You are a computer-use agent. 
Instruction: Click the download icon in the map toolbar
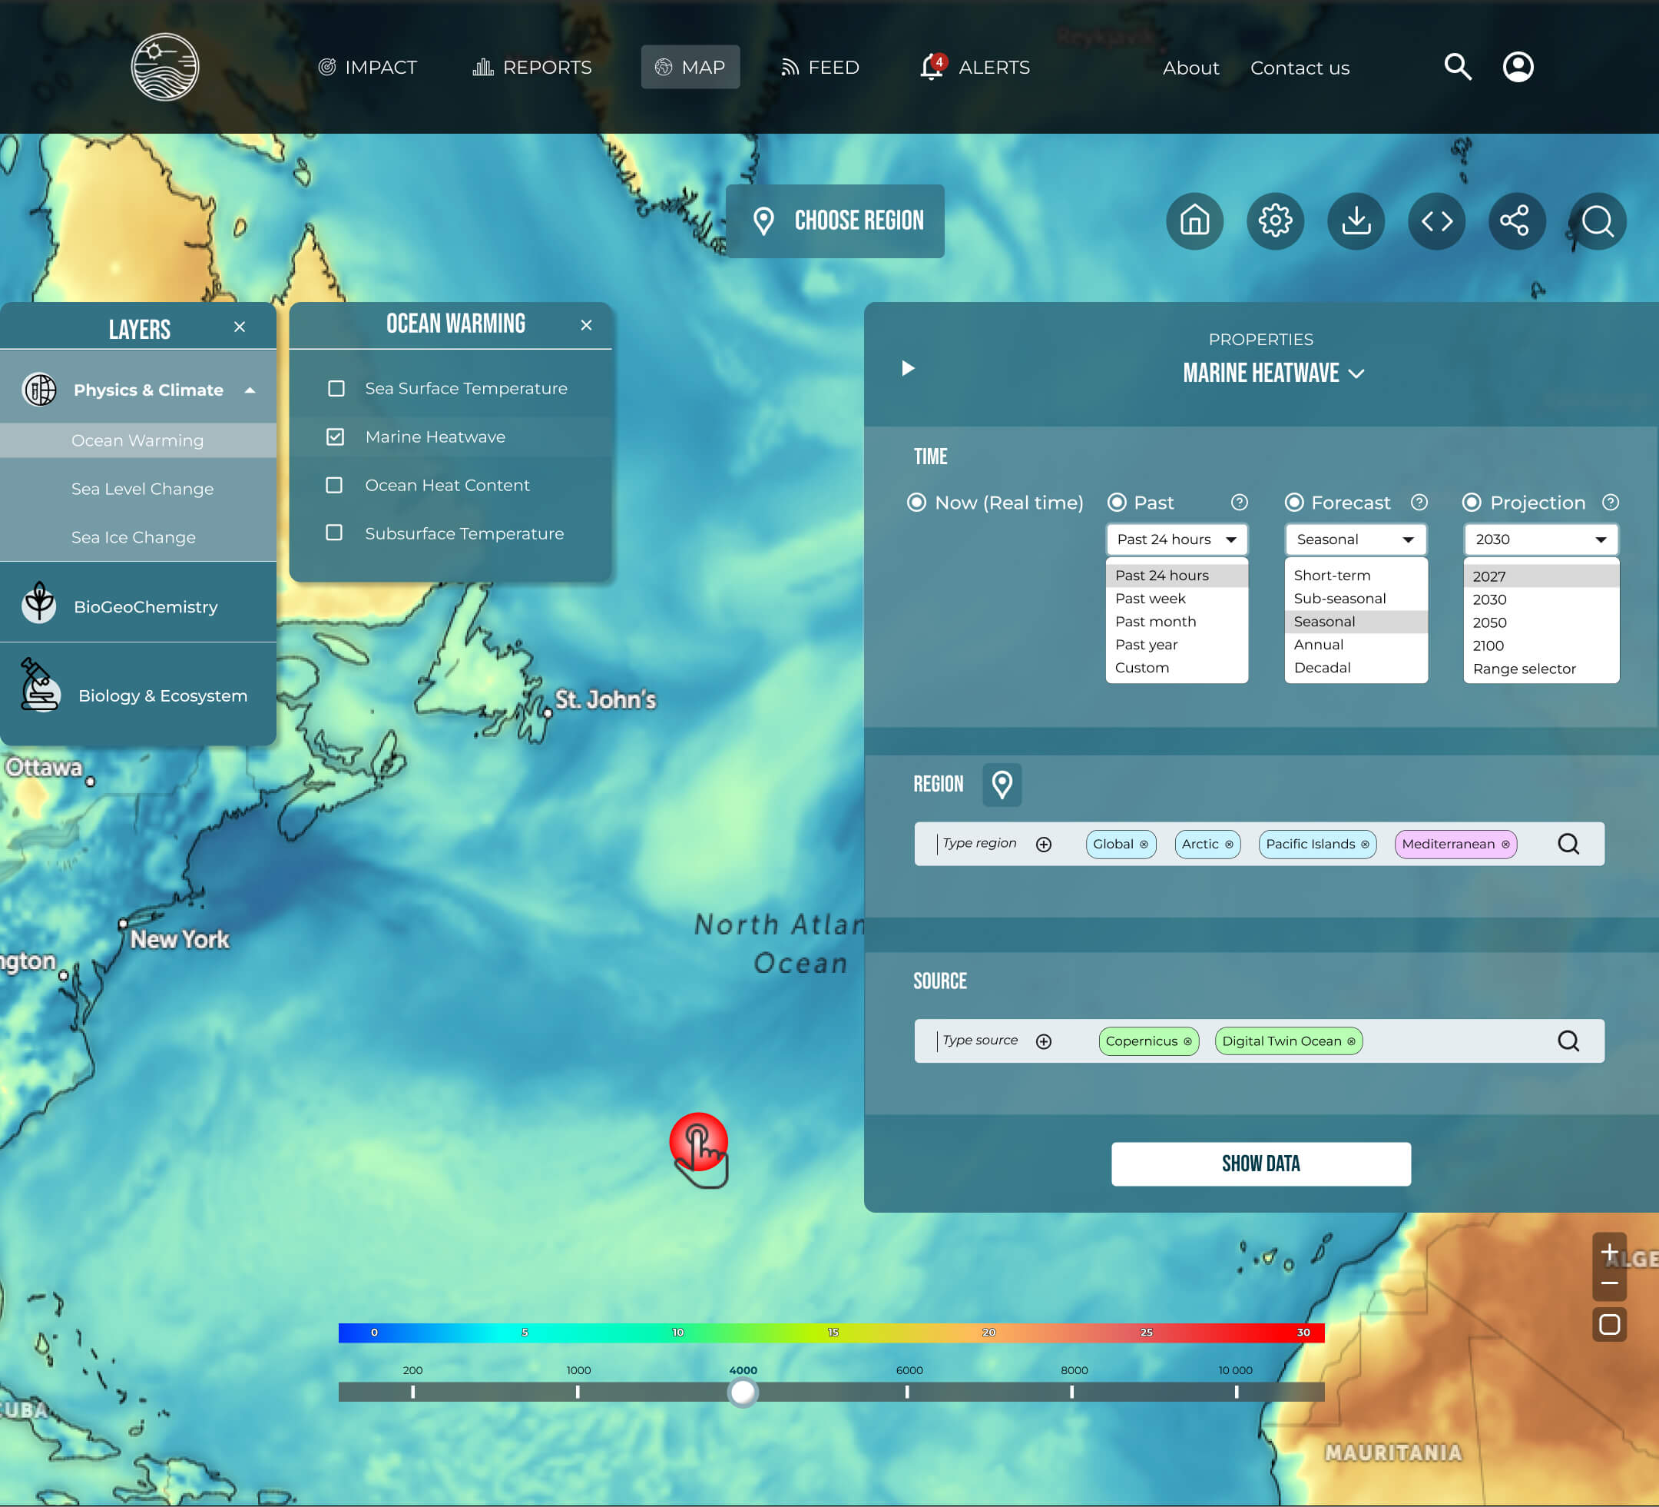(x=1356, y=221)
